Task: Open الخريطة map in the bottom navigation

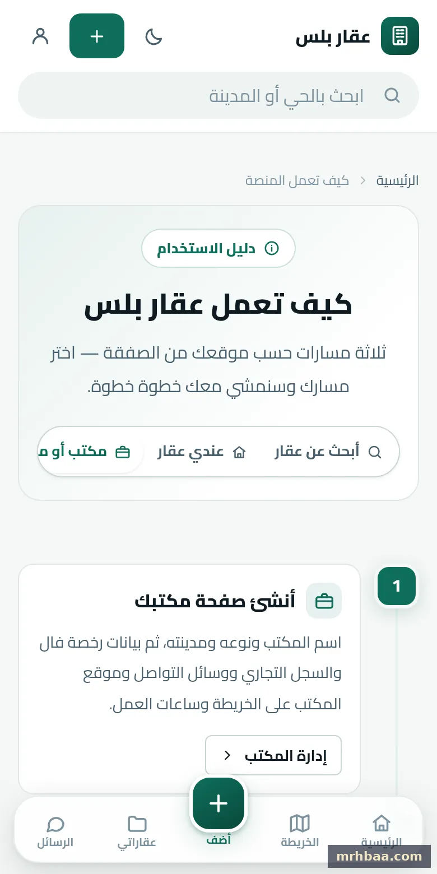Action: pyautogui.click(x=300, y=831)
